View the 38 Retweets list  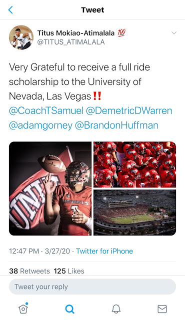(29, 271)
